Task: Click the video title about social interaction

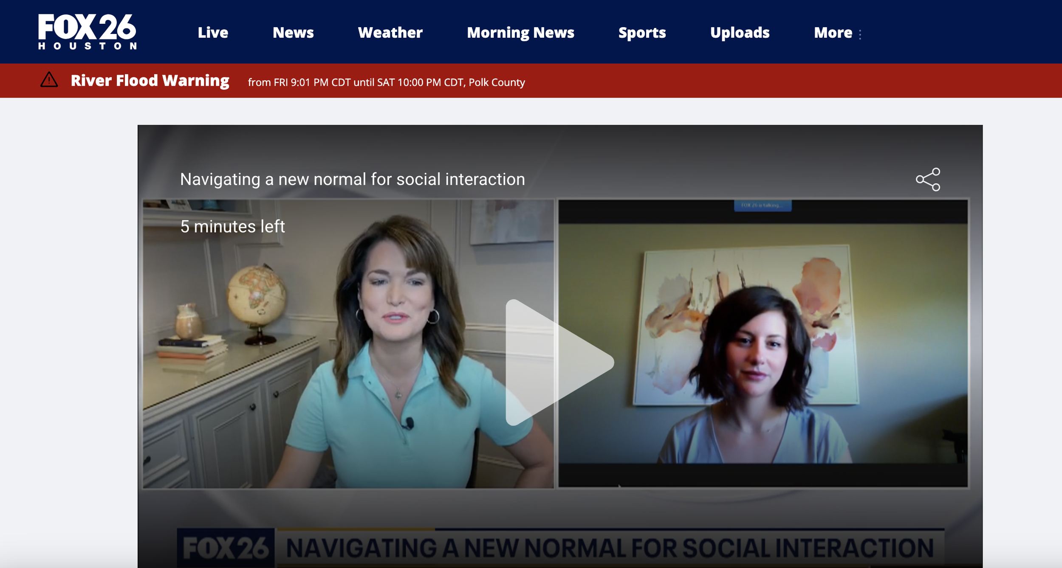Action: pos(352,179)
